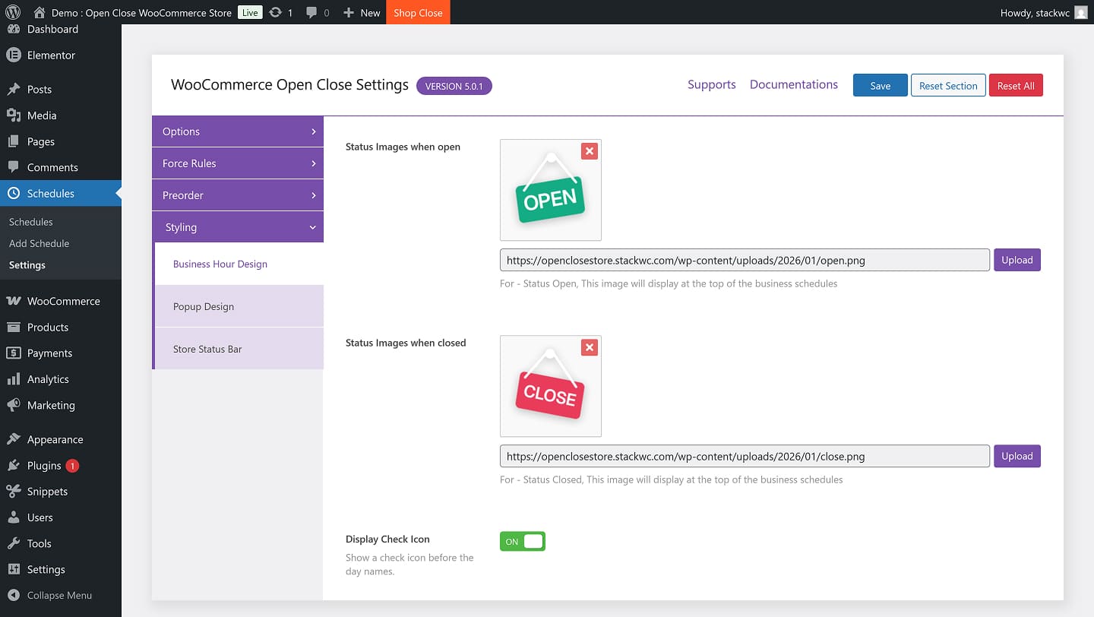Click the Howdy, stackwc account text
This screenshot has height=617, width=1094.
tap(1035, 12)
